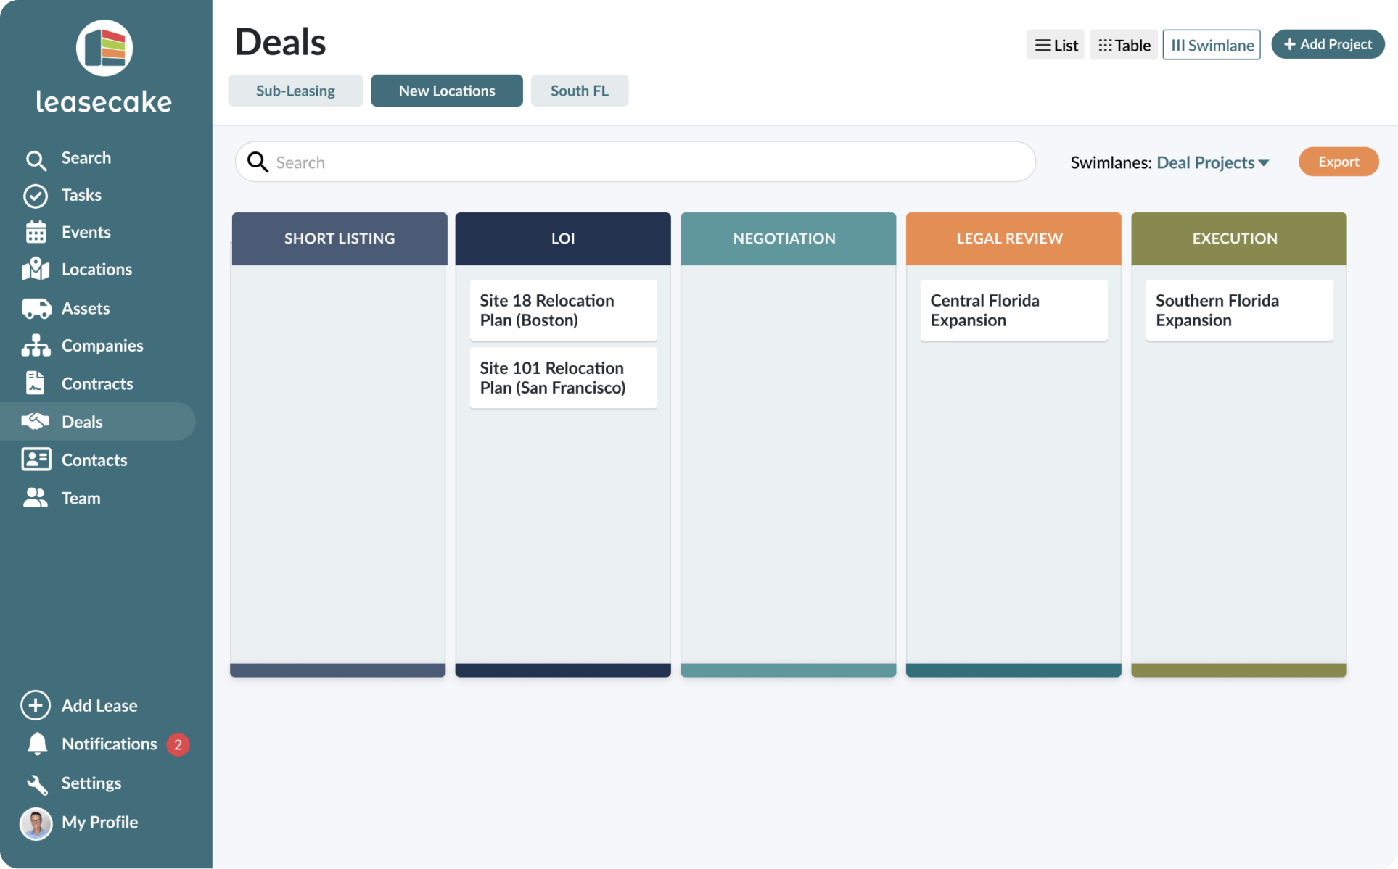Click the Tasks checkmark icon in sidebar

point(36,196)
